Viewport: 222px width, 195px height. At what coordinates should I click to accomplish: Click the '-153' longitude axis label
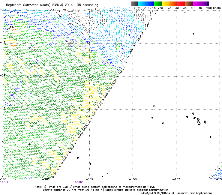[x=176, y=179]
